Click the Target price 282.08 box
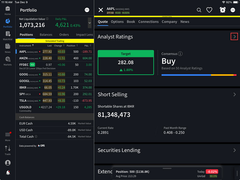Screen dimensions: 240x180 pyautogui.click(x=126, y=62)
